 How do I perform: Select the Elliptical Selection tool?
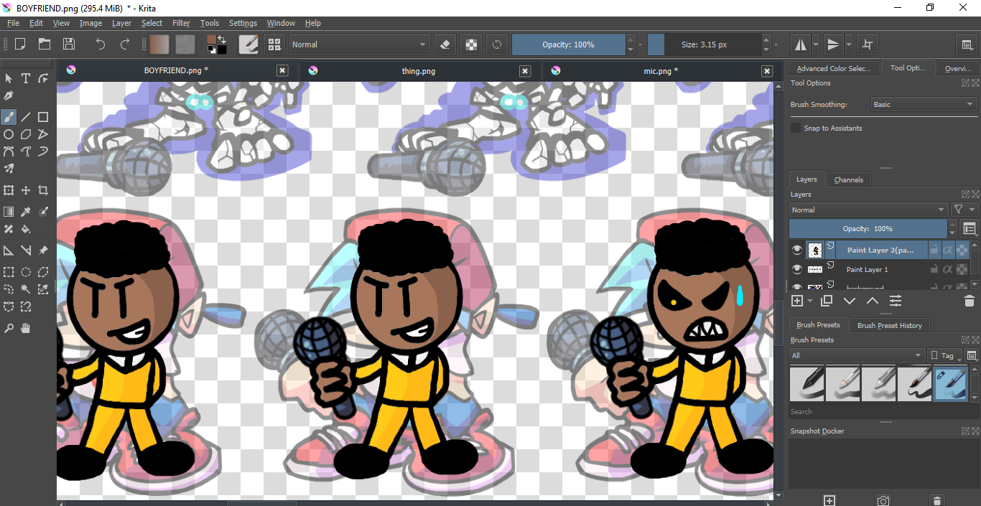tap(26, 272)
